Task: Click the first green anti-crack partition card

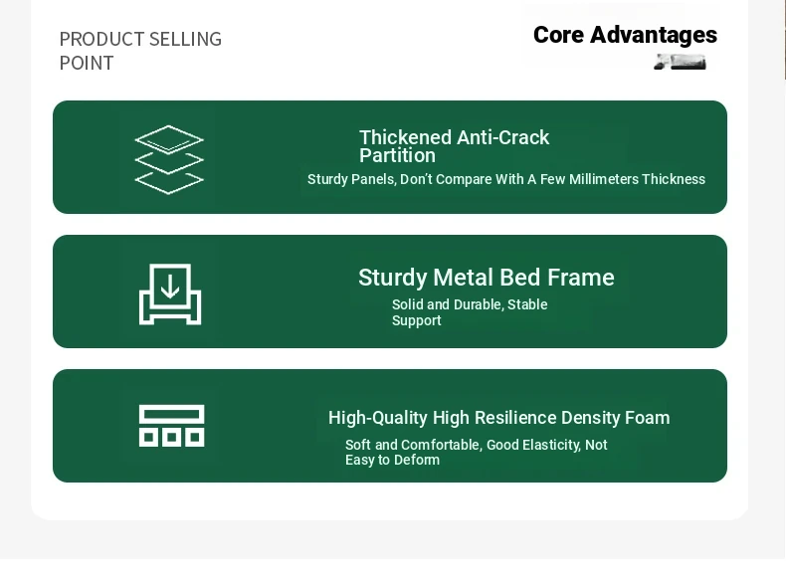Action: pyautogui.click(x=390, y=157)
